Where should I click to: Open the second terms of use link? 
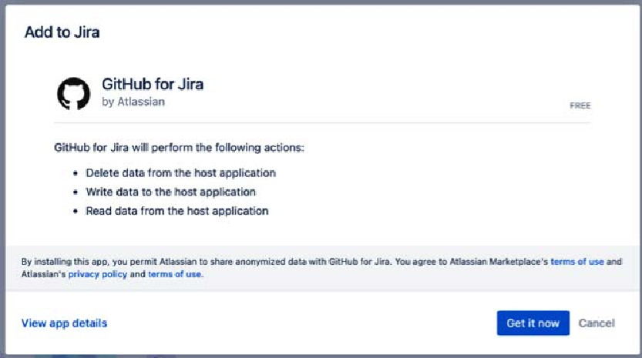pyautogui.click(x=174, y=274)
